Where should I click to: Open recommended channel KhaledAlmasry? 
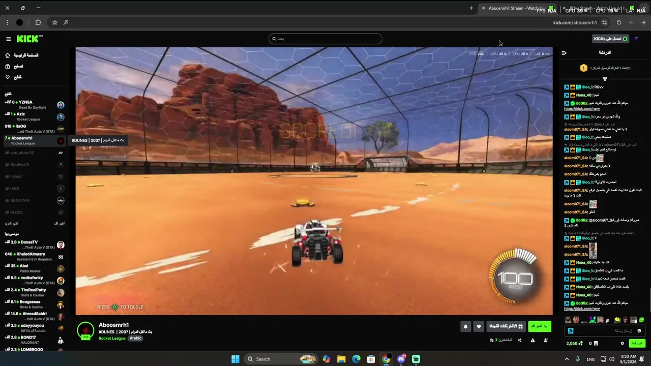34,256
